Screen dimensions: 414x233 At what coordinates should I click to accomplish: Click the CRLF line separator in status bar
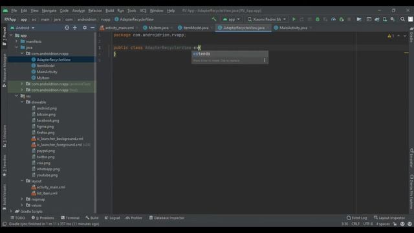[355, 224]
